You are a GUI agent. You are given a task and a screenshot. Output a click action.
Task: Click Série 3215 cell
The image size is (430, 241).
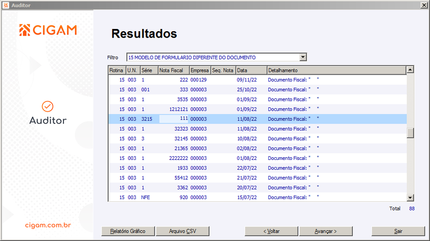[x=147, y=119]
